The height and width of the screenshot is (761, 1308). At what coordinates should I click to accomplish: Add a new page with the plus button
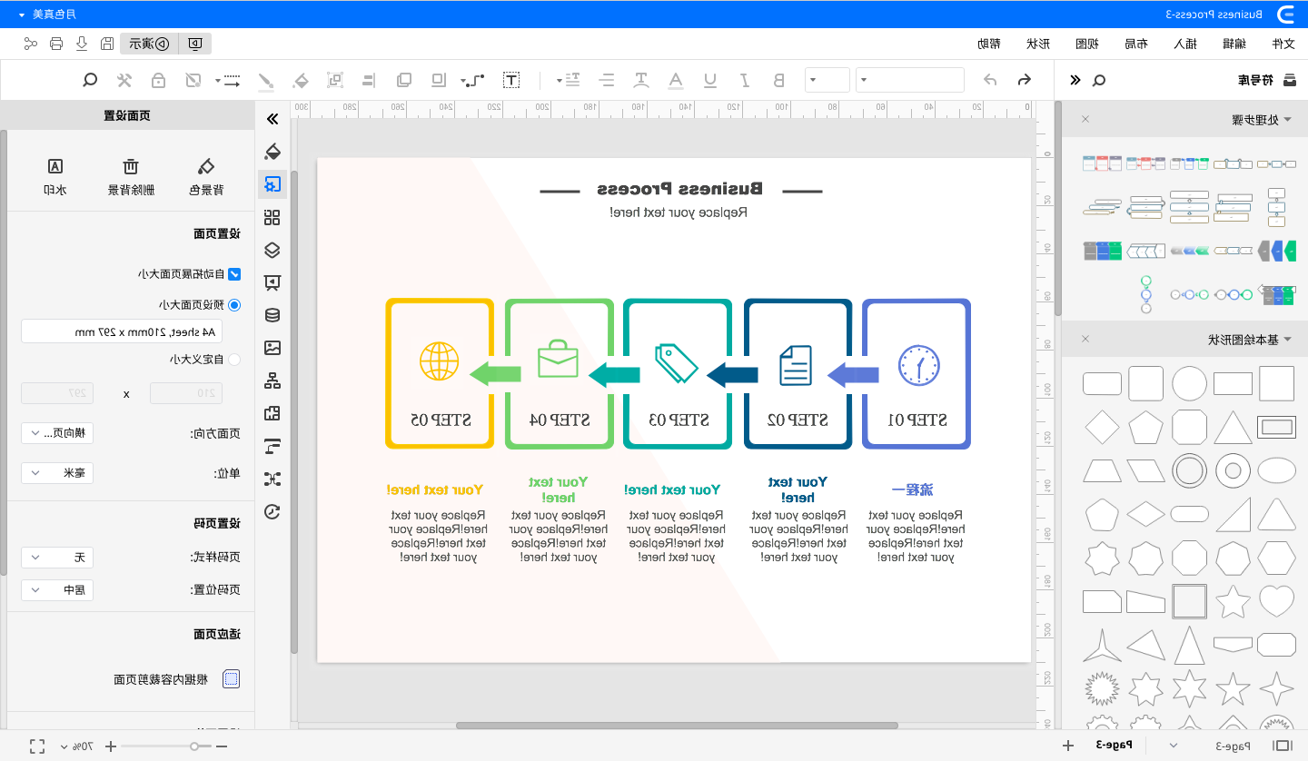click(1068, 746)
